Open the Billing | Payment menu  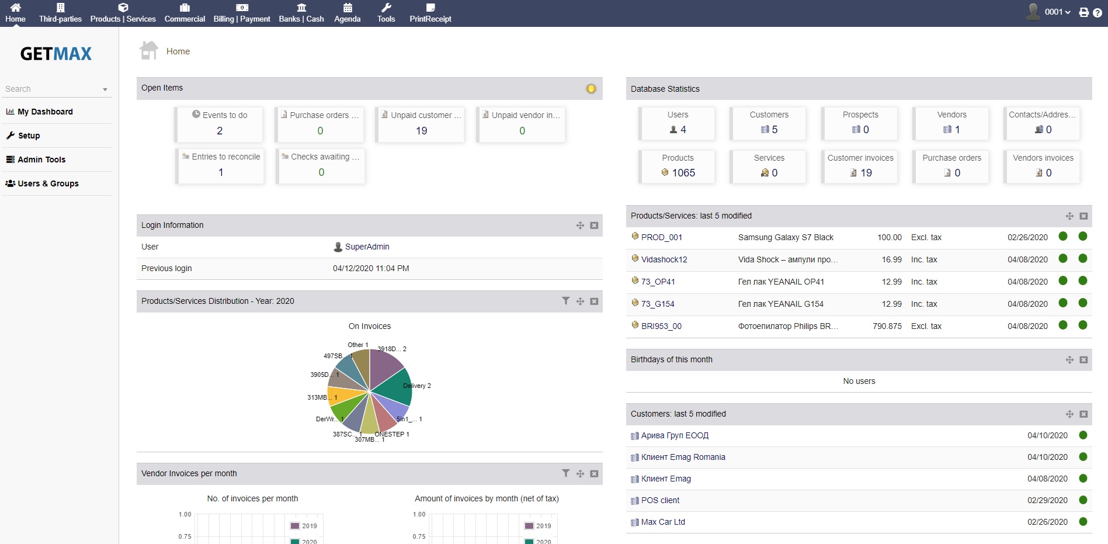click(242, 13)
